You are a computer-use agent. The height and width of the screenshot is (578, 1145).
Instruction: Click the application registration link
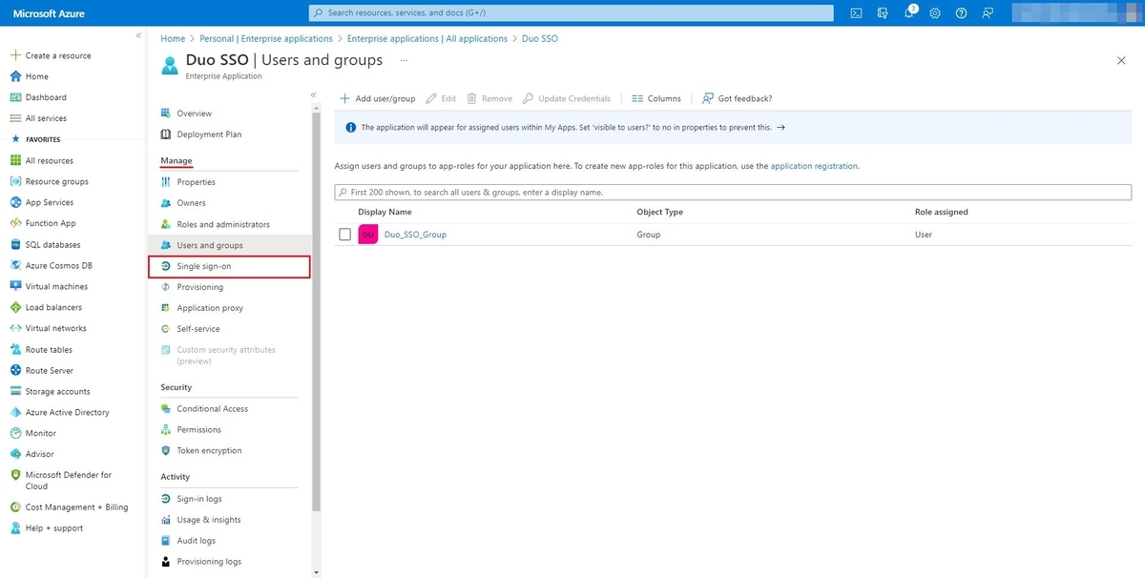pyautogui.click(x=814, y=166)
